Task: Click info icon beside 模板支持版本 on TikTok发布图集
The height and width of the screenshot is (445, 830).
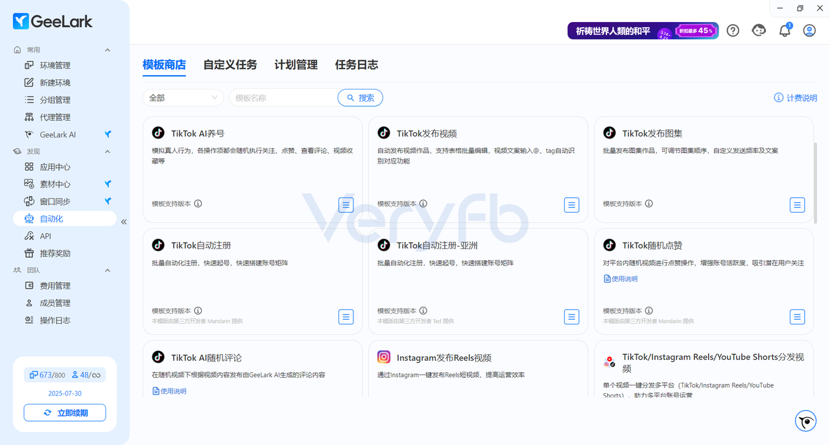Action: (x=649, y=204)
